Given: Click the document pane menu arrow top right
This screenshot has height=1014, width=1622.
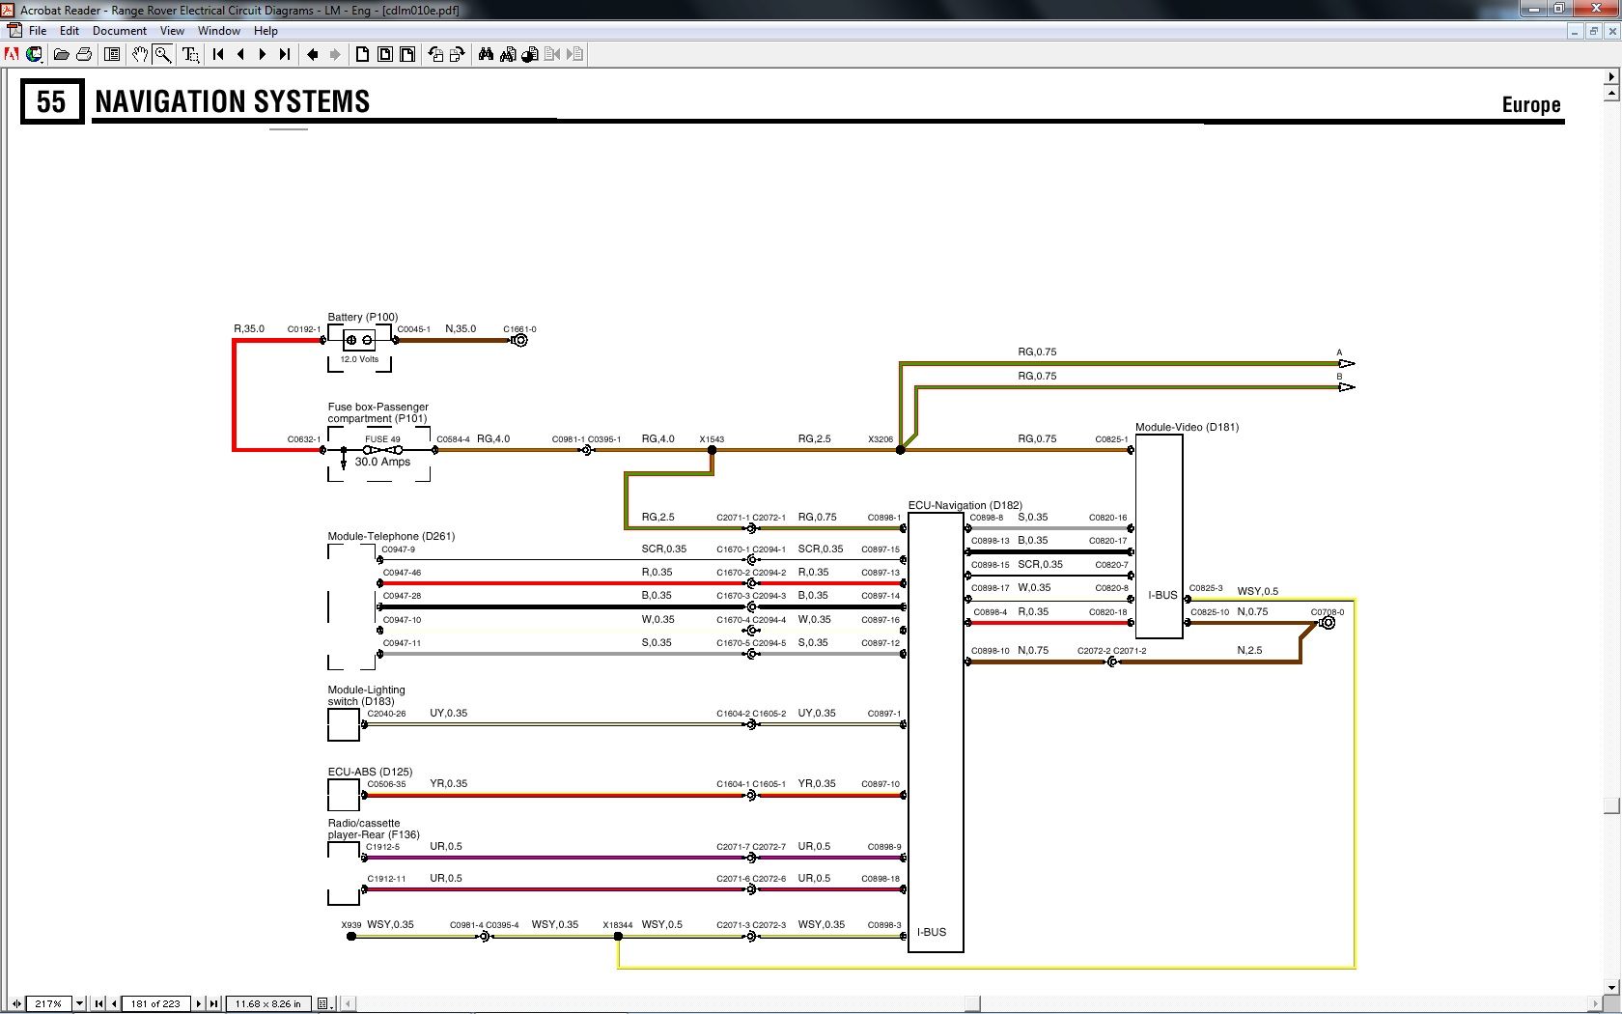Looking at the screenshot, I should [1611, 76].
